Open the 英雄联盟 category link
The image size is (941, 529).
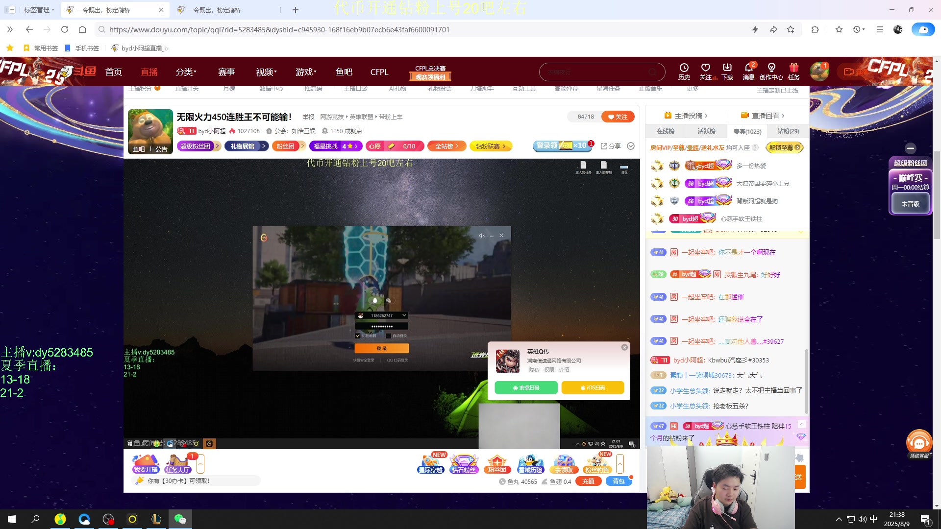[361, 117]
